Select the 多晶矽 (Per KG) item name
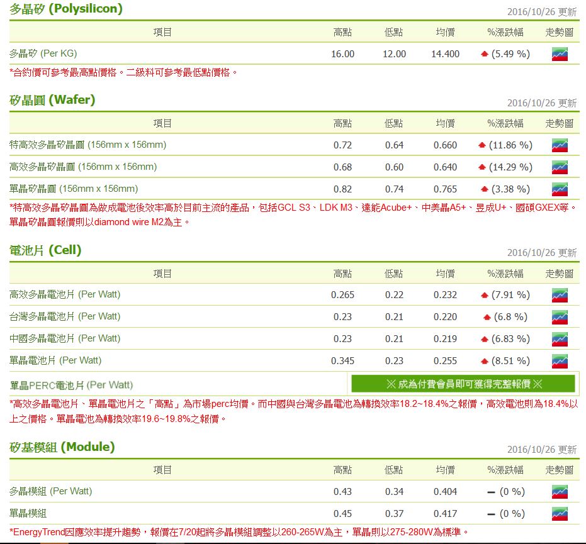 pyautogui.click(x=43, y=53)
